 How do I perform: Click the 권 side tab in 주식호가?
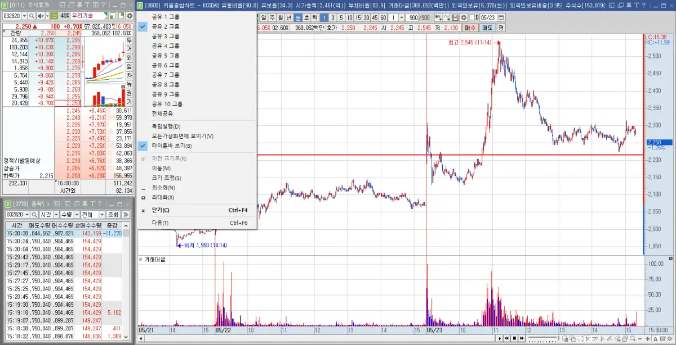[x=129, y=93]
